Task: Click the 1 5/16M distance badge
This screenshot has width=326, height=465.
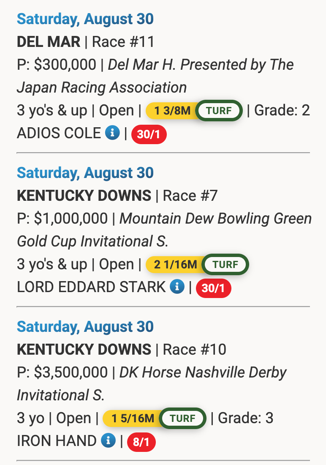Action: click(x=133, y=419)
